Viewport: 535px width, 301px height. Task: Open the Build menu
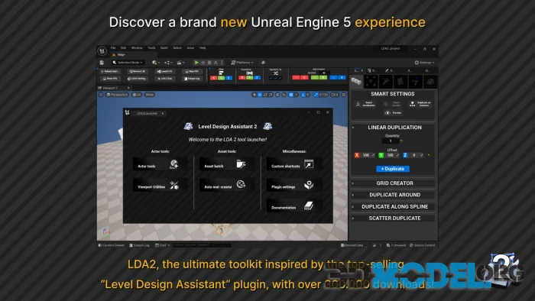[164, 48]
